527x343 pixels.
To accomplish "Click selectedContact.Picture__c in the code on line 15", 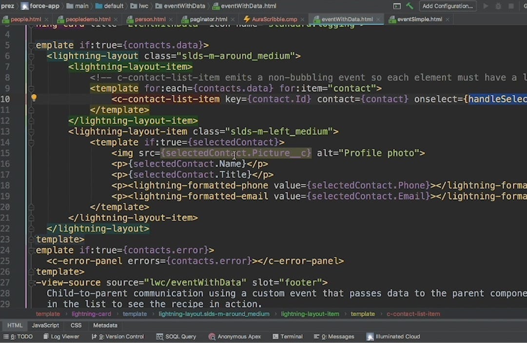I will point(236,153).
